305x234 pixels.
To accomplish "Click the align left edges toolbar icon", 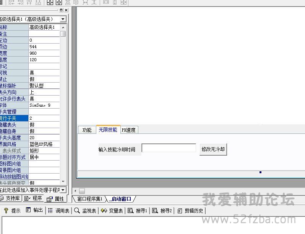I will point(12,2).
